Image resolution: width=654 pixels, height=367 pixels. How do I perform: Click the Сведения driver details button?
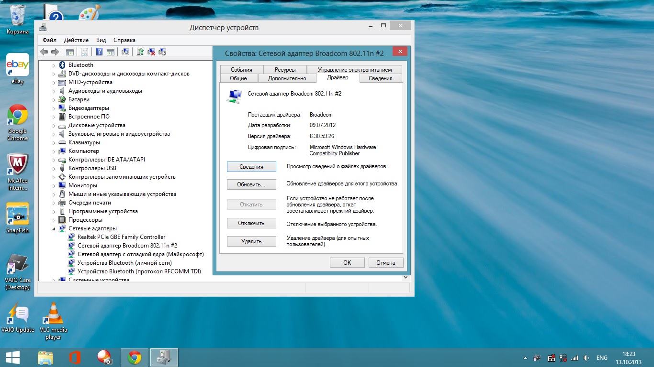click(x=251, y=167)
